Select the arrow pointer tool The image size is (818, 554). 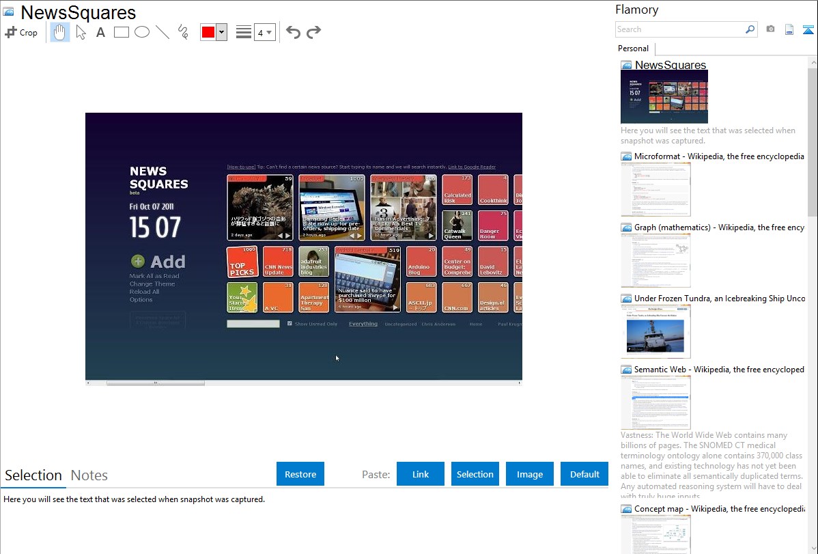click(81, 32)
